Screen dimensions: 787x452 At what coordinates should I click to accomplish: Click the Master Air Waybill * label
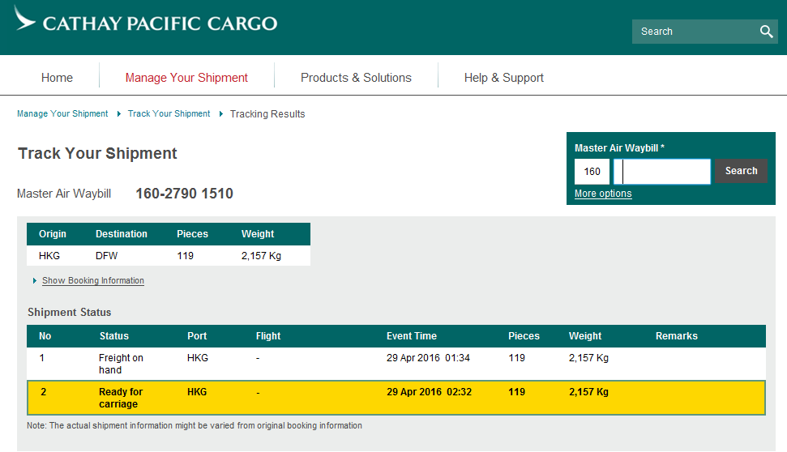point(619,148)
